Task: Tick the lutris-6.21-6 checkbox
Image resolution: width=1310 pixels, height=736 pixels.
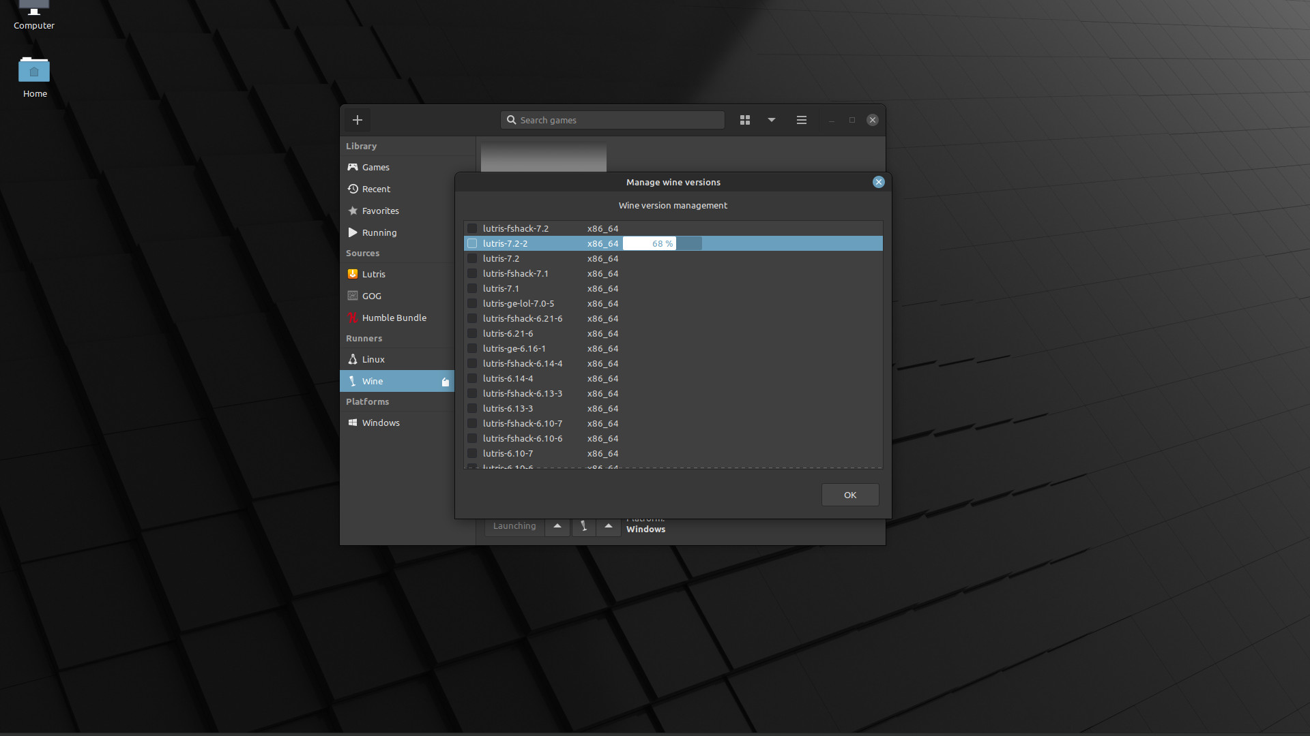Action: click(472, 333)
